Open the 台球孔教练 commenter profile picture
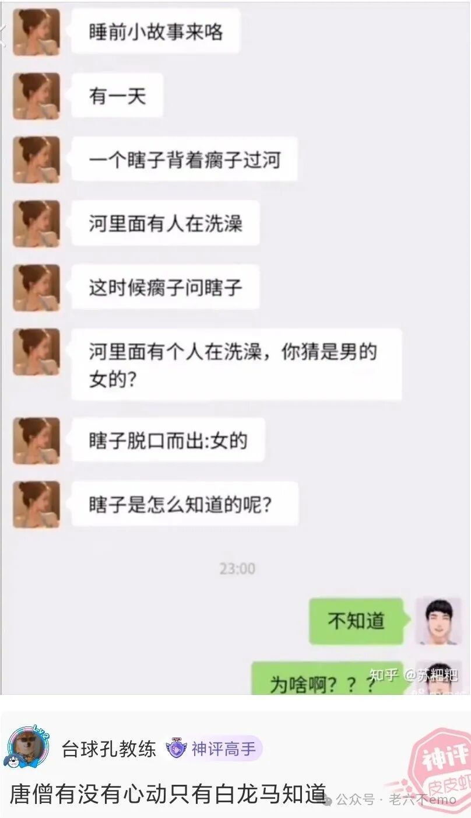This screenshot has width=471, height=818. click(28, 747)
